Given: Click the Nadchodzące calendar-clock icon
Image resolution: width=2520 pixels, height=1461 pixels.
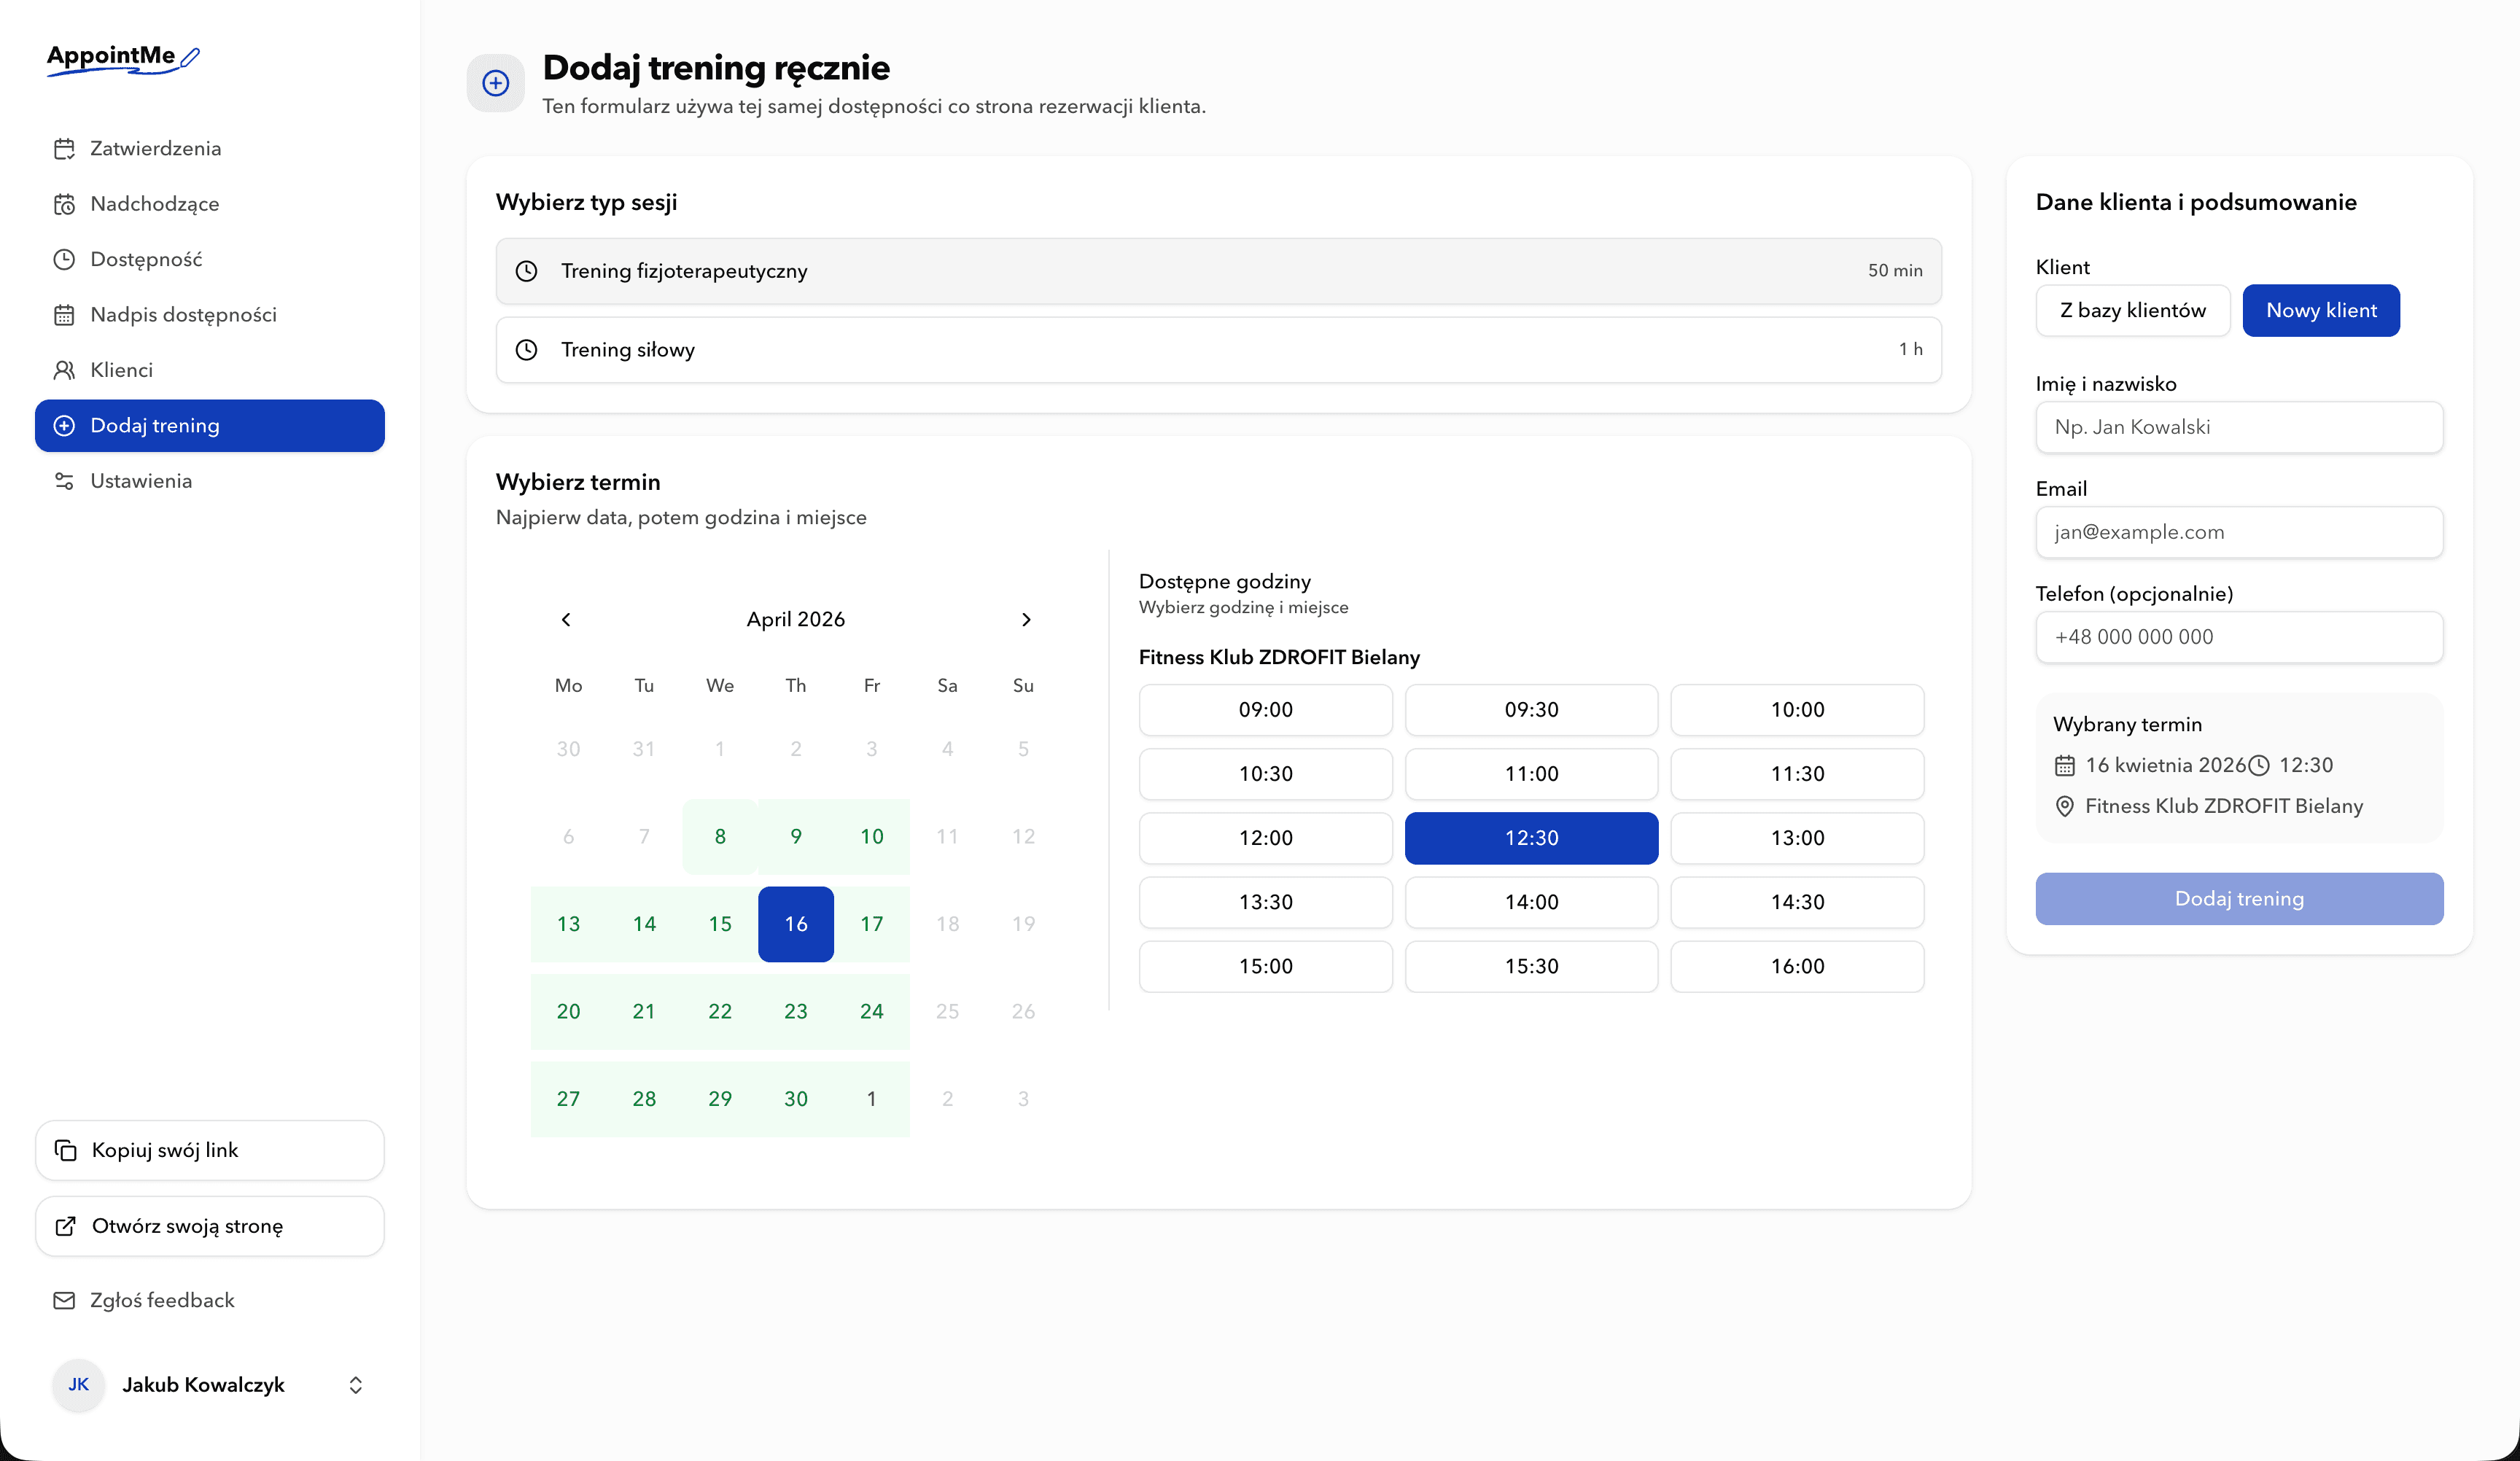Looking at the screenshot, I should [x=64, y=204].
